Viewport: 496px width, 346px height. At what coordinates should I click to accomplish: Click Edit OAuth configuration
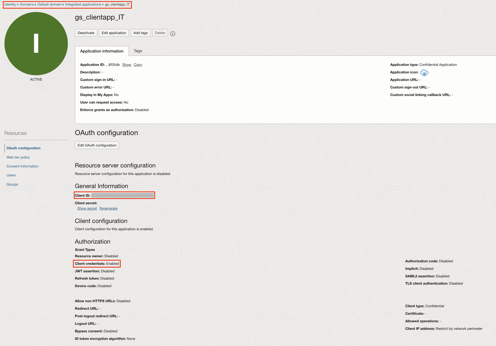[x=97, y=145]
